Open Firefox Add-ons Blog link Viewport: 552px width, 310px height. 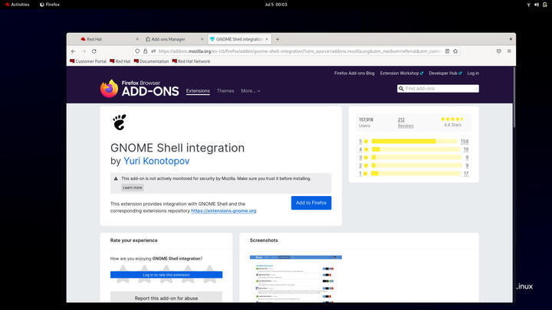[x=354, y=73]
